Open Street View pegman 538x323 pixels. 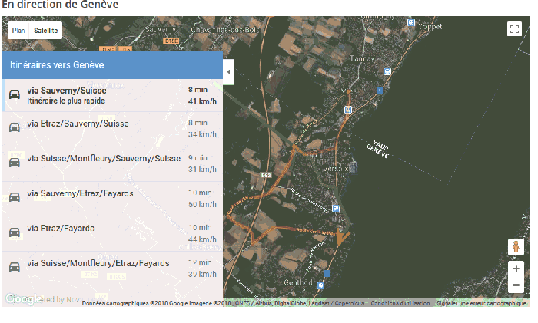tap(516, 246)
